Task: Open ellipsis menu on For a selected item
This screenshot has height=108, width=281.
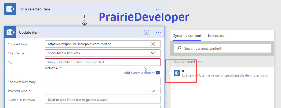Action: (x=159, y=9)
